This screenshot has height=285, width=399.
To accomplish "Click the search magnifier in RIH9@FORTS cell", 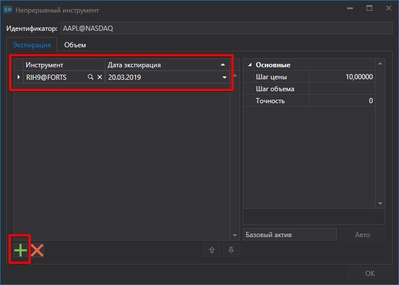I will (90, 77).
